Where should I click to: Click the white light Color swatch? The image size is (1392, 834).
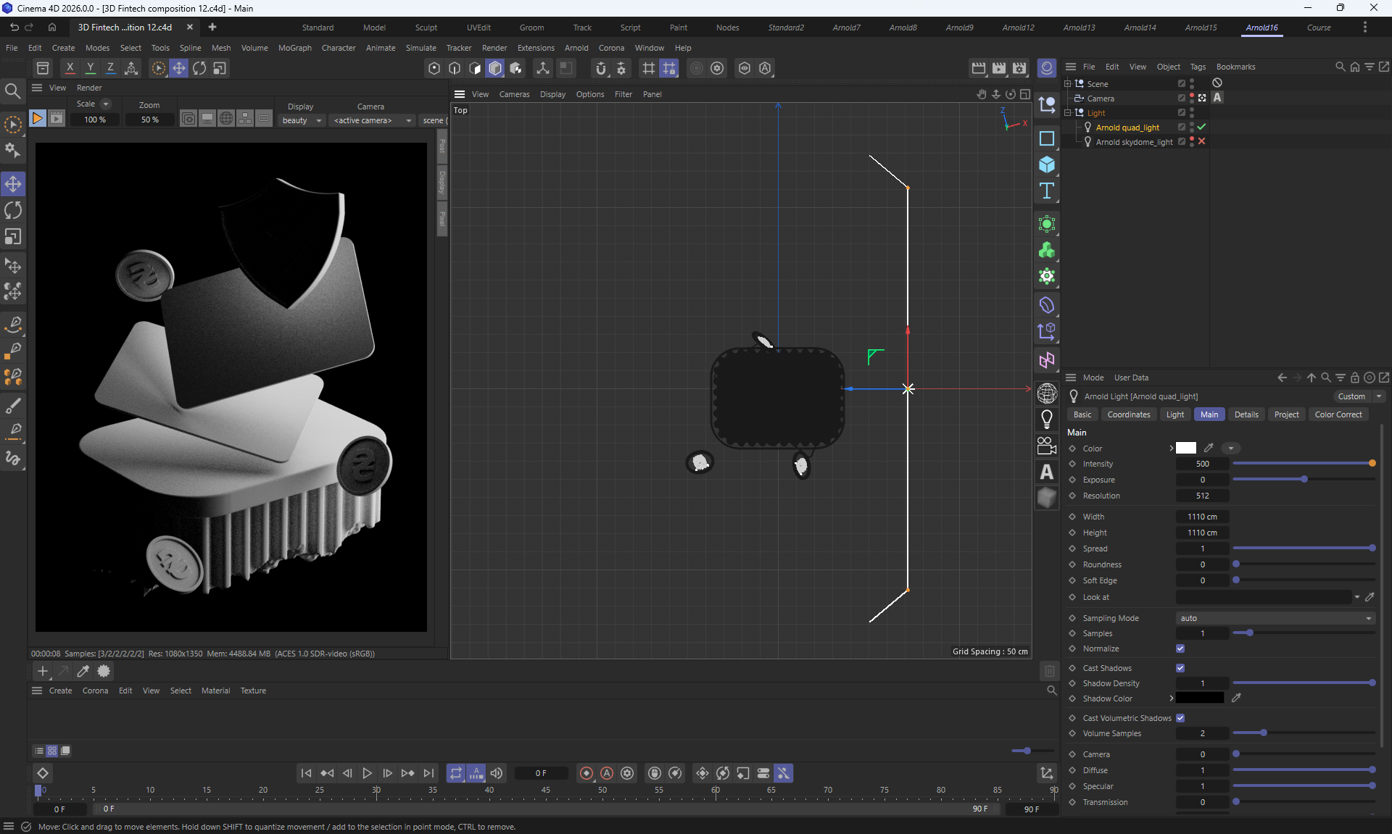(x=1186, y=449)
